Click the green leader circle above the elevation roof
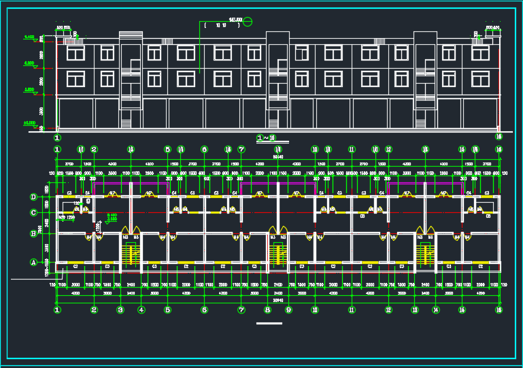The width and height of the screenshot is (523, 368). click(x=248, y=22)
